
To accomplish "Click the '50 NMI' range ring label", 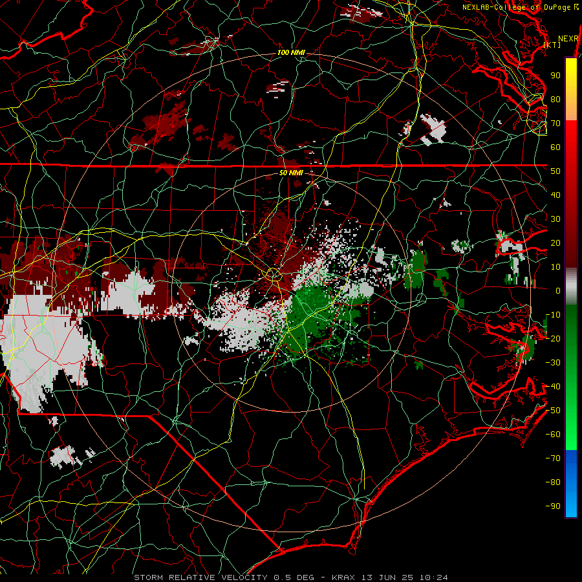I will (290, 173).
